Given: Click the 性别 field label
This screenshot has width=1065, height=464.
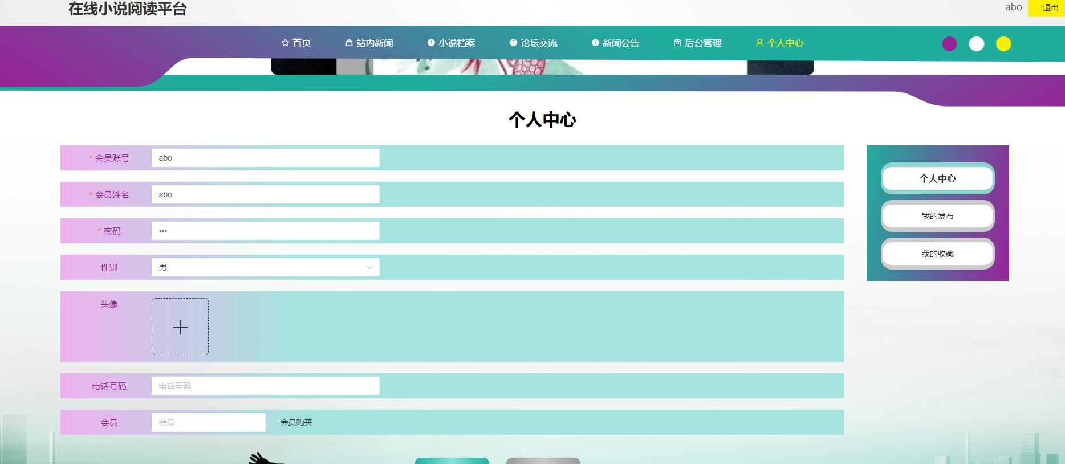Looking at the screenshot, I should [109, 267].
